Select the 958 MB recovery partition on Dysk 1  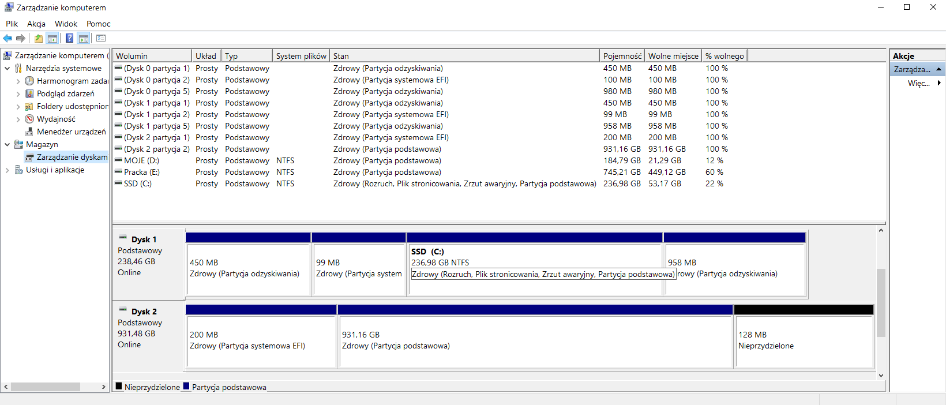tap(735, 264)
